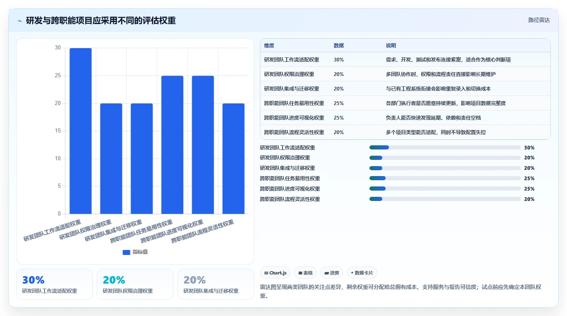Click the title 研发与跨职能项目应采用不同的评估权重
This screenshot has width=567, height=316.
point(101,20)
